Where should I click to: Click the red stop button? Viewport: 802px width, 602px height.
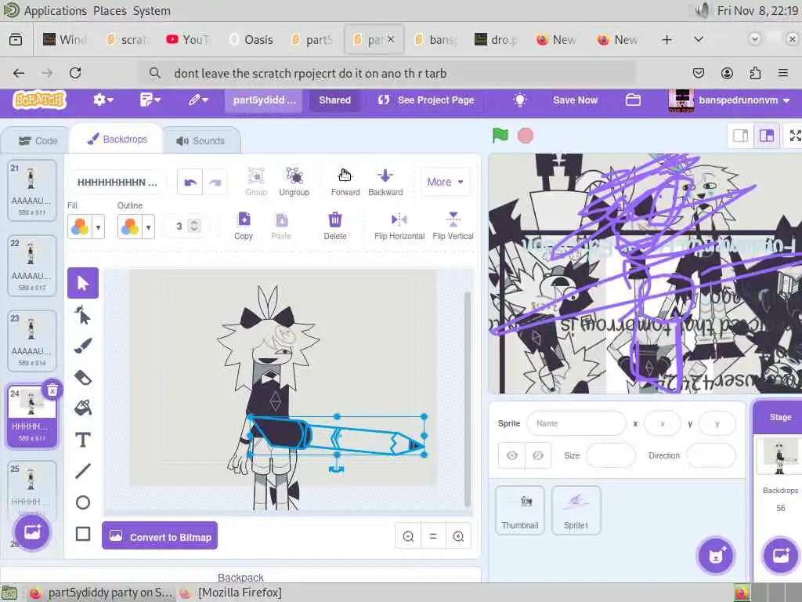[x=526, y=136]
